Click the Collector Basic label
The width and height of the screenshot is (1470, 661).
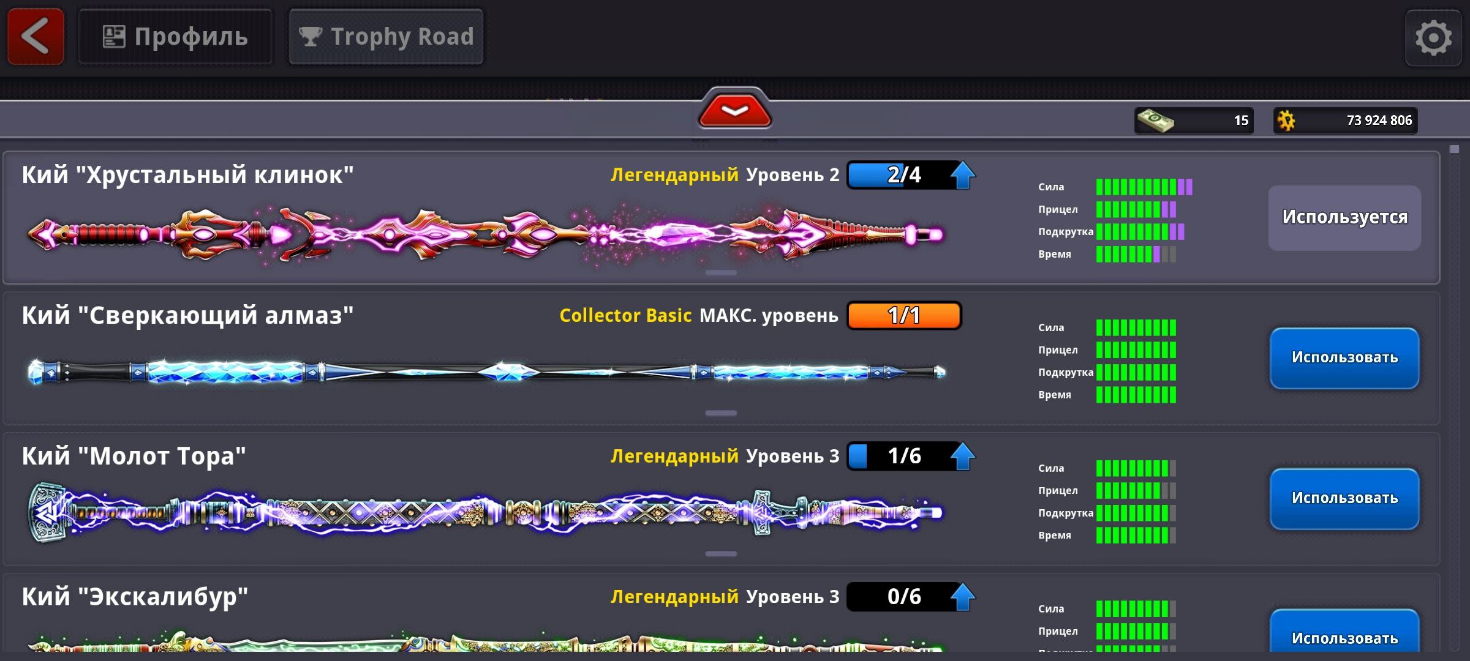tap(625, 316)
